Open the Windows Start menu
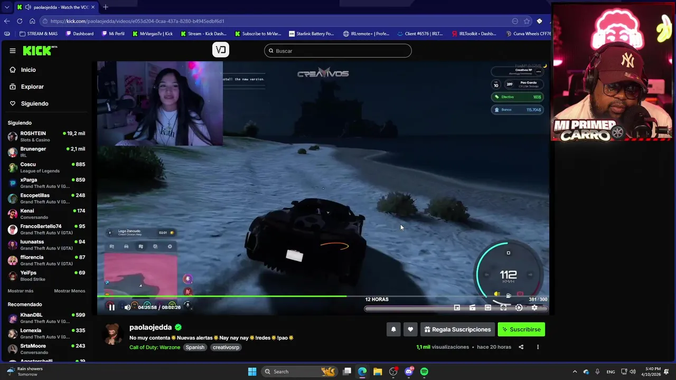 [252, 372]
